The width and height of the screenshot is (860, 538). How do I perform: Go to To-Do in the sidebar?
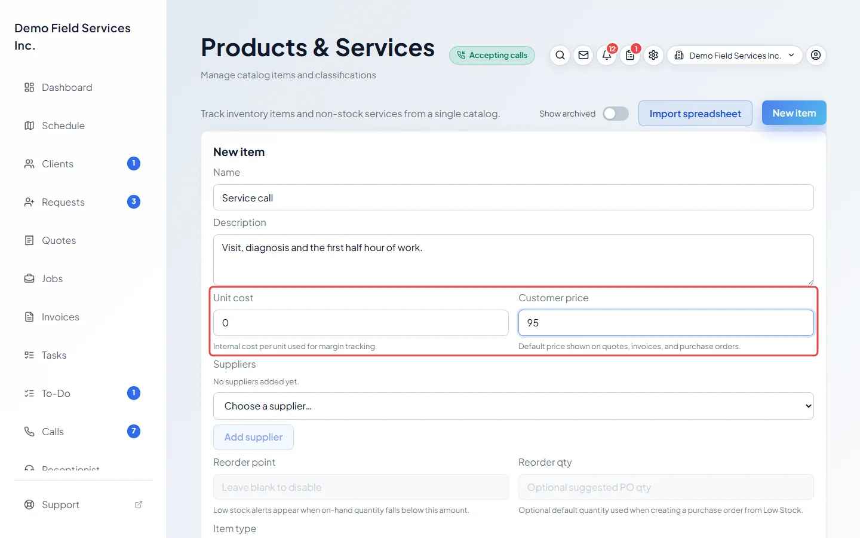coord(56,393)
